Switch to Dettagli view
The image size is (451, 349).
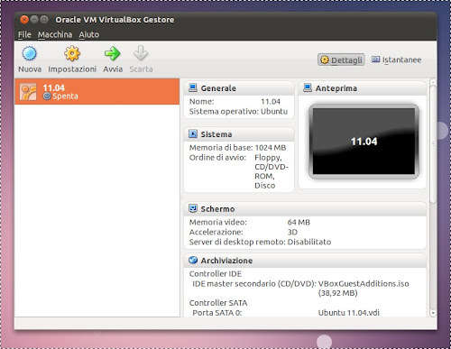point(341,60)
